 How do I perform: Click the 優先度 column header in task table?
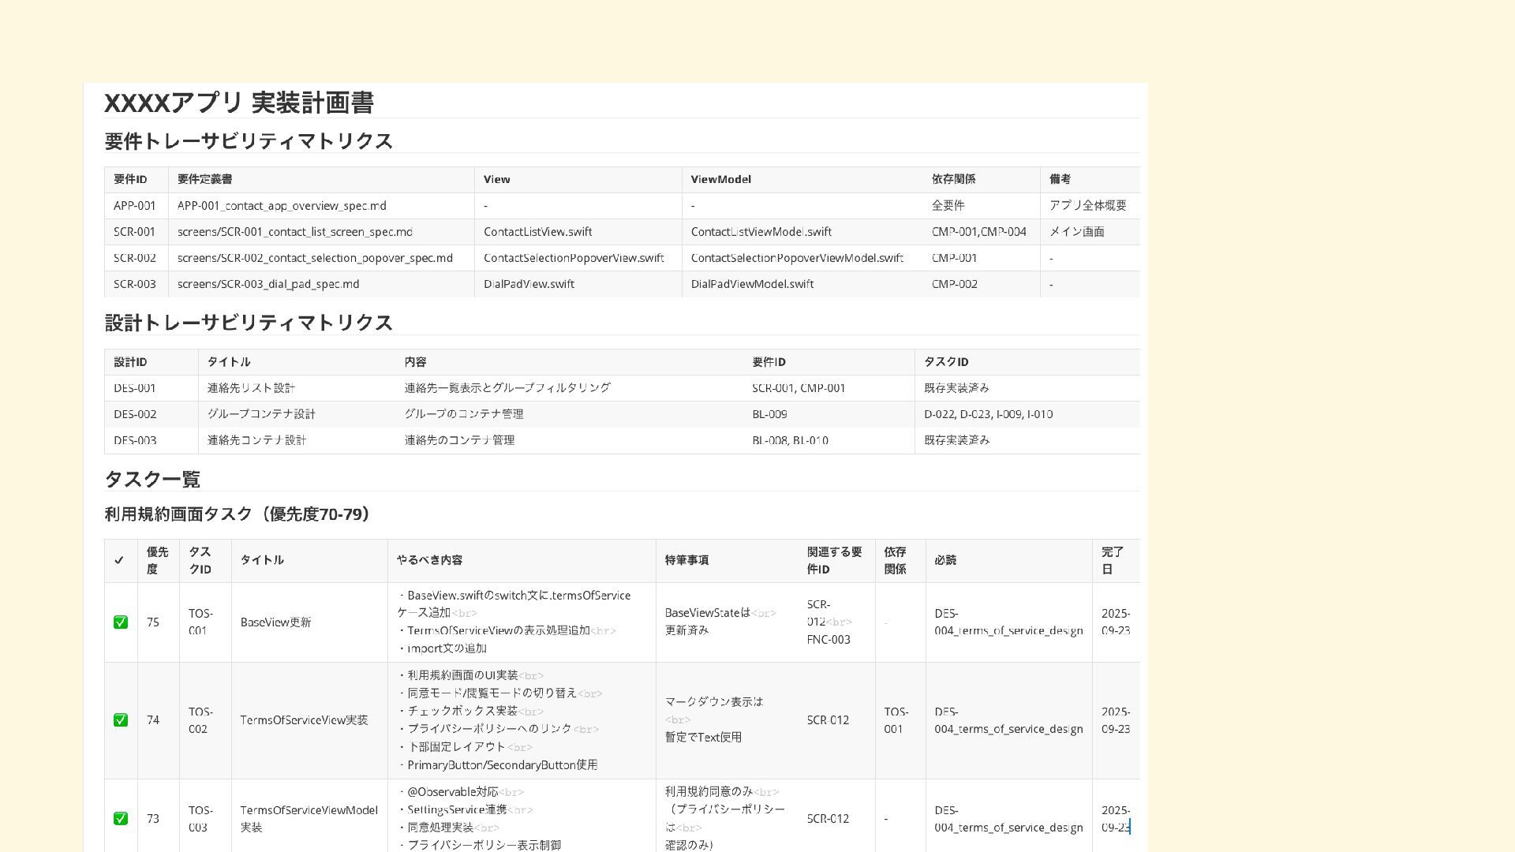pos(157,560)
